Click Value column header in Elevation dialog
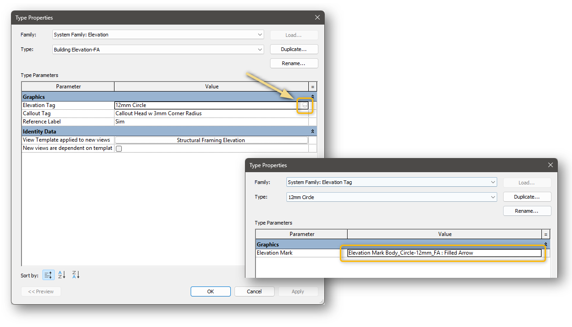 [212, 87]
